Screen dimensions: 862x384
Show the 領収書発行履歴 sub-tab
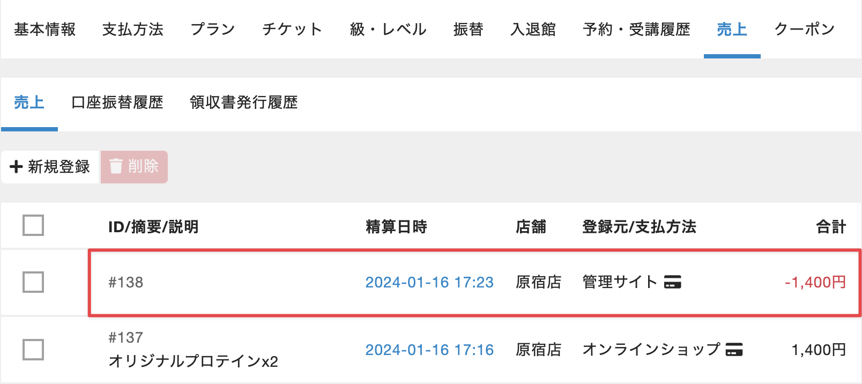coord(244,102)
